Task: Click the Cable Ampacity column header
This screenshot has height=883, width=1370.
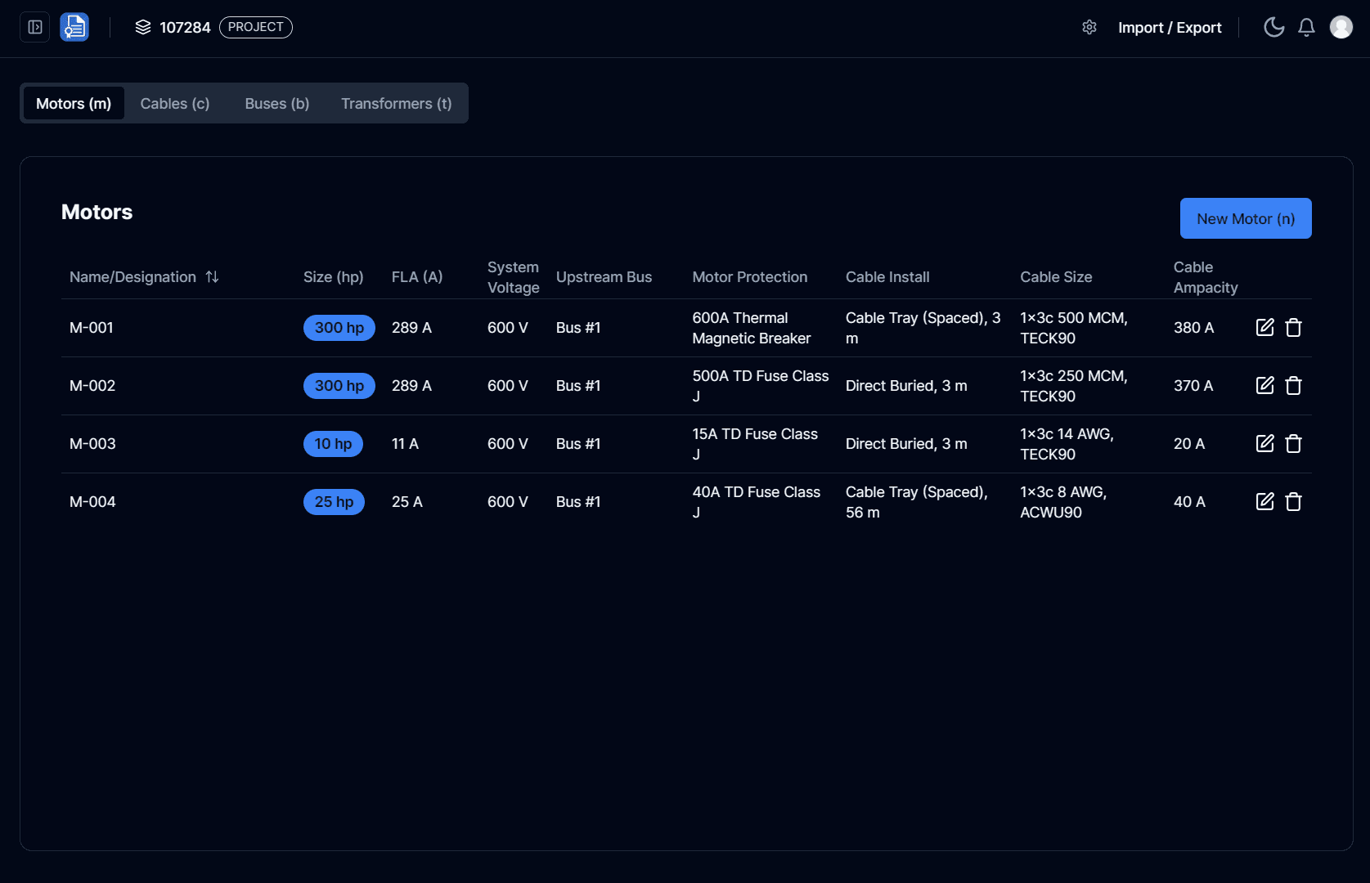Action: pyautogui.click(x=1206, y=277)
